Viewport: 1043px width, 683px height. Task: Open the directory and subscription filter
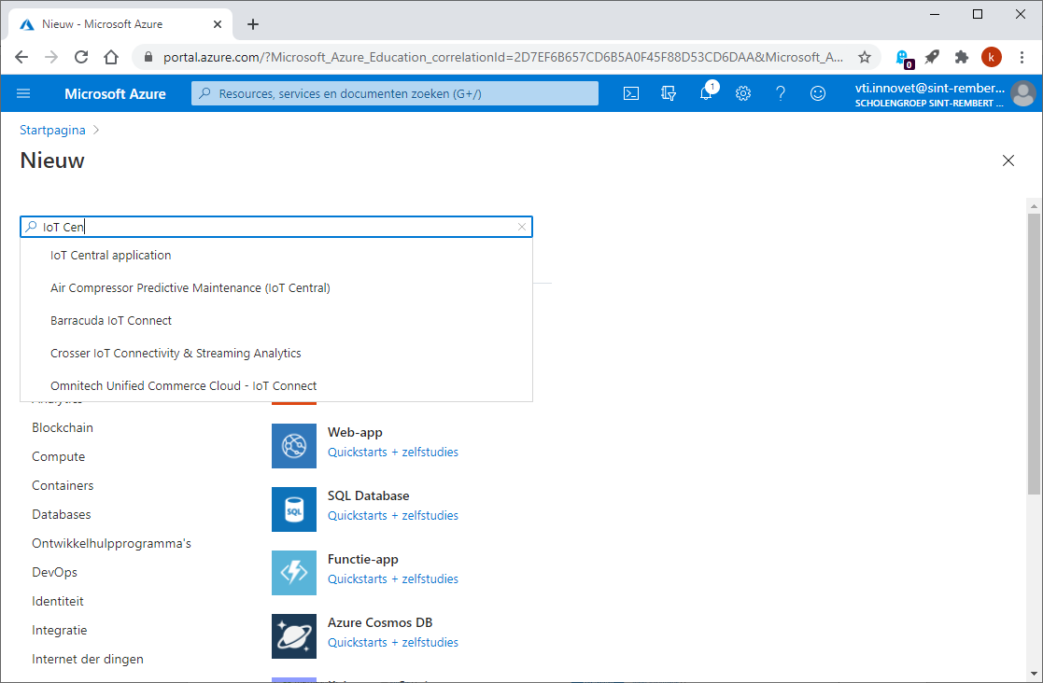(x=669, y=93)
